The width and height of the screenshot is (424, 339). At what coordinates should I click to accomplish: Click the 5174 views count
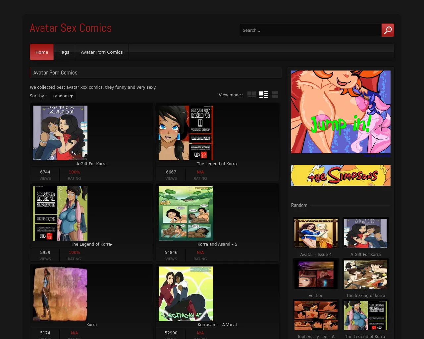(x=45, y=333)
